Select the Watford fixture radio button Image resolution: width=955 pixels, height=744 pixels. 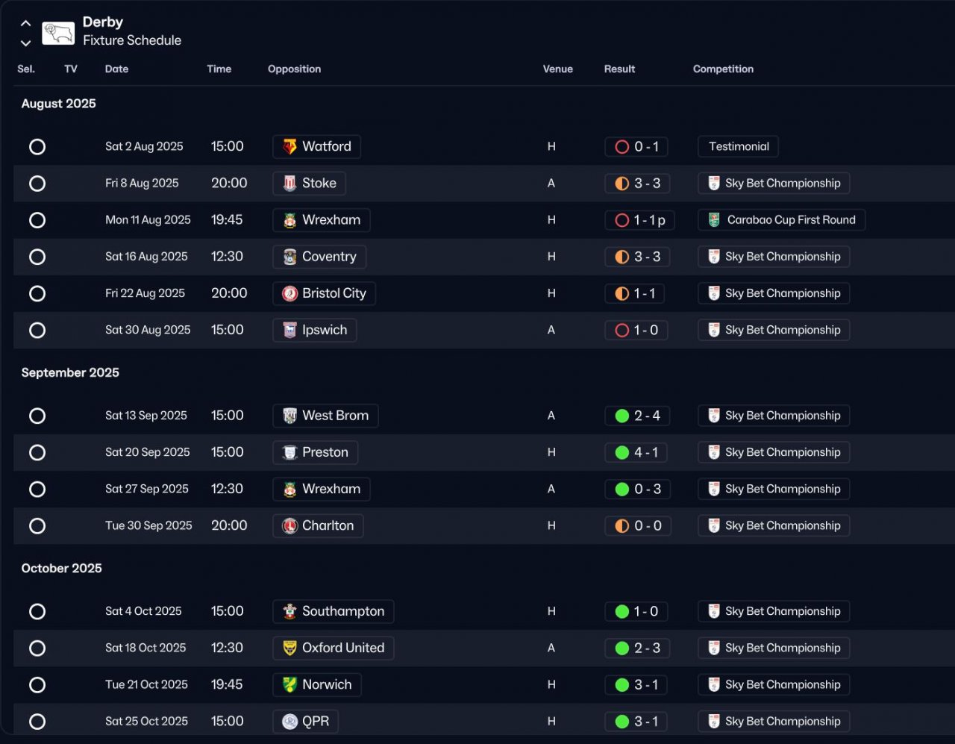tap(37, 147)
